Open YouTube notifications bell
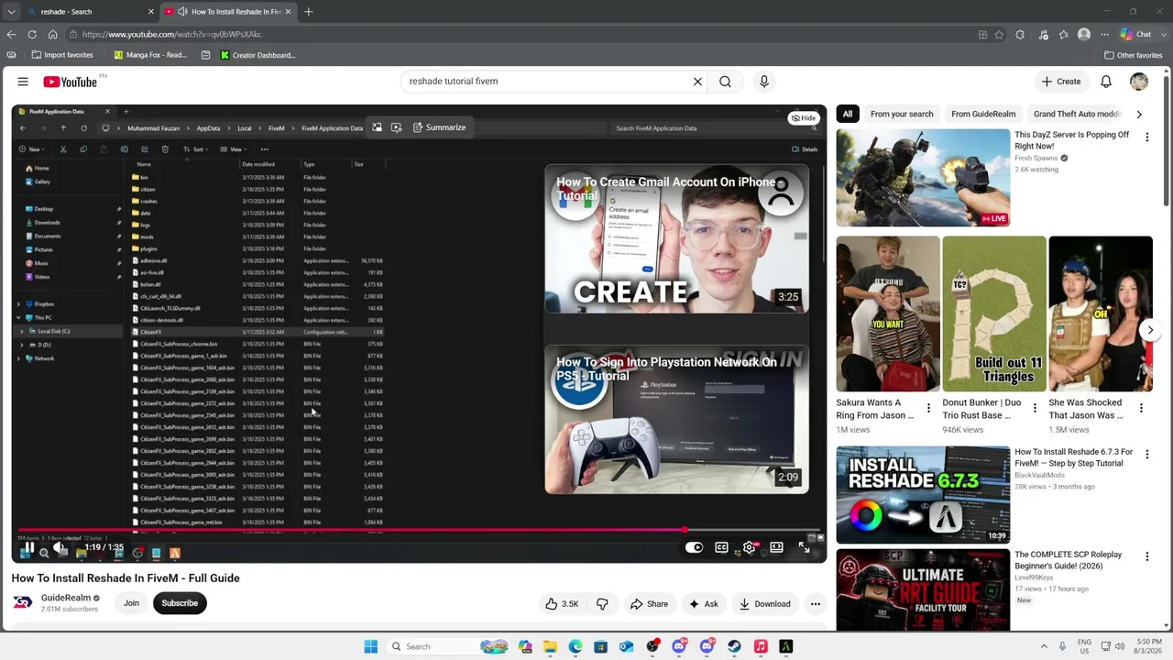Viewport: 1173px width, 660px height. (x=1106, y=82)
